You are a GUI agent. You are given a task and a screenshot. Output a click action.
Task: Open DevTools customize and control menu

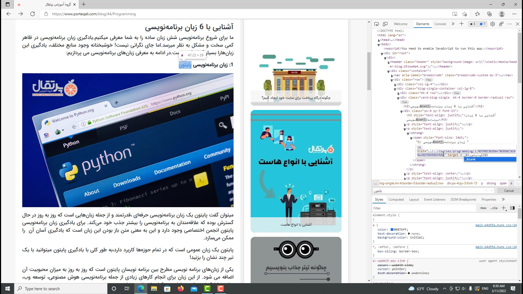(x=509, y=24)
